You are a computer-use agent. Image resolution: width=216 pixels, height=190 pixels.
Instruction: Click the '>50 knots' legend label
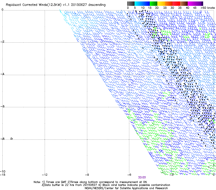pyautogui.click(x=208, y=8)
